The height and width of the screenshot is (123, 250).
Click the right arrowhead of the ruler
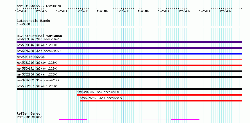(x=241, y=9)
